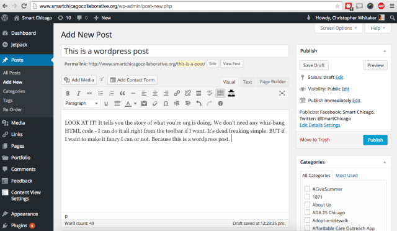
Task: Open the text color picker arrow
Action: [x=135, y=104]
